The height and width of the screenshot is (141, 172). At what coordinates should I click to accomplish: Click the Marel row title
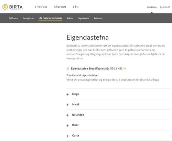click(x=76, y=104)
